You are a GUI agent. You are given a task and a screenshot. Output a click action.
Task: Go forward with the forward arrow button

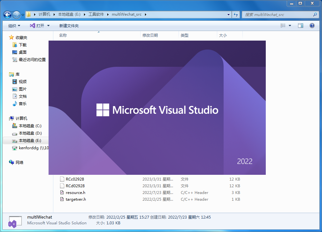(16, 15)
